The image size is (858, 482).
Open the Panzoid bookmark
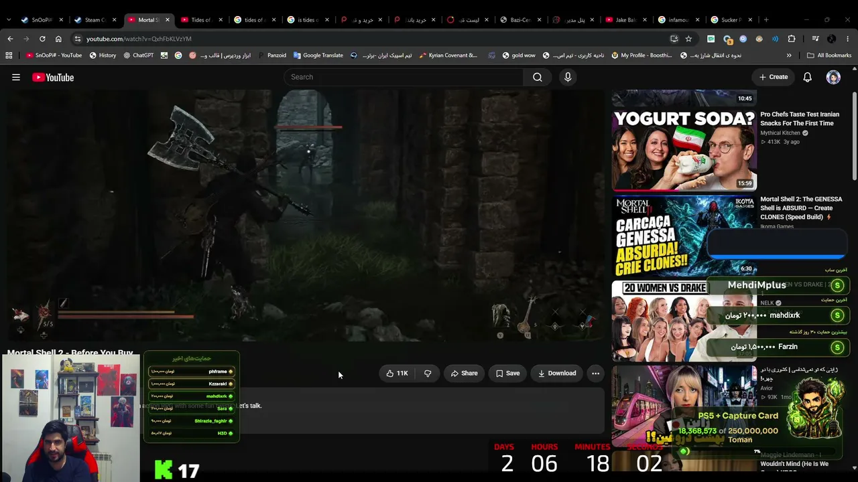click(271, 56)
